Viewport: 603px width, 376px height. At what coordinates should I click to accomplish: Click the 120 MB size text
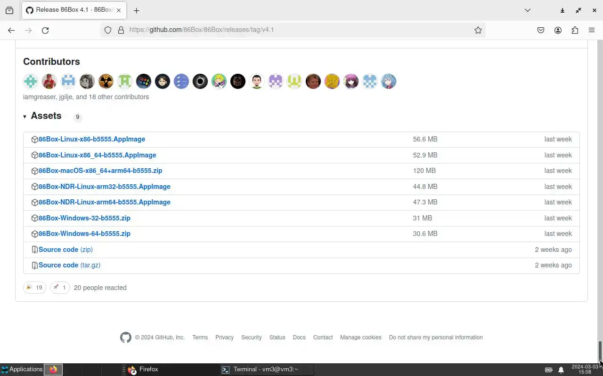tap(424, 171)
